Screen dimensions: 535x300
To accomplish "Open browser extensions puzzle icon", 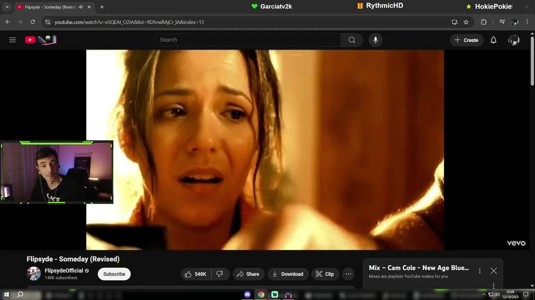I will coord(484,22).
